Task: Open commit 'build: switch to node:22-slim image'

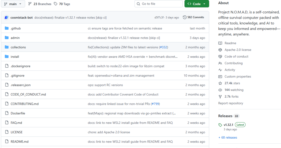Action: click(126, 66)
